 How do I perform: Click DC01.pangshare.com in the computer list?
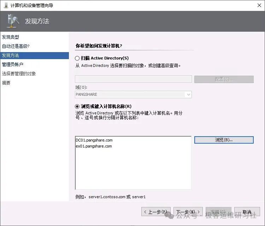(94, 140)
